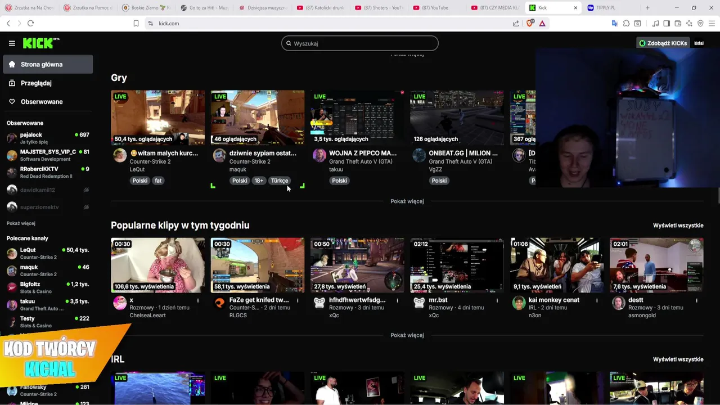
Task: Expand Pokaż więcej under popular clips
Action: (x=407, y=335)
